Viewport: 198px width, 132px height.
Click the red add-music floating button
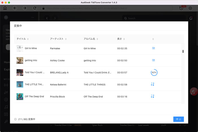pyautogui.click(x=194, y=92)
